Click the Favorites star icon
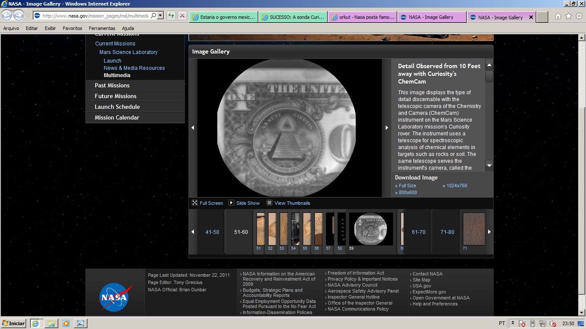 pyautogui.click(x=568, y=16)
